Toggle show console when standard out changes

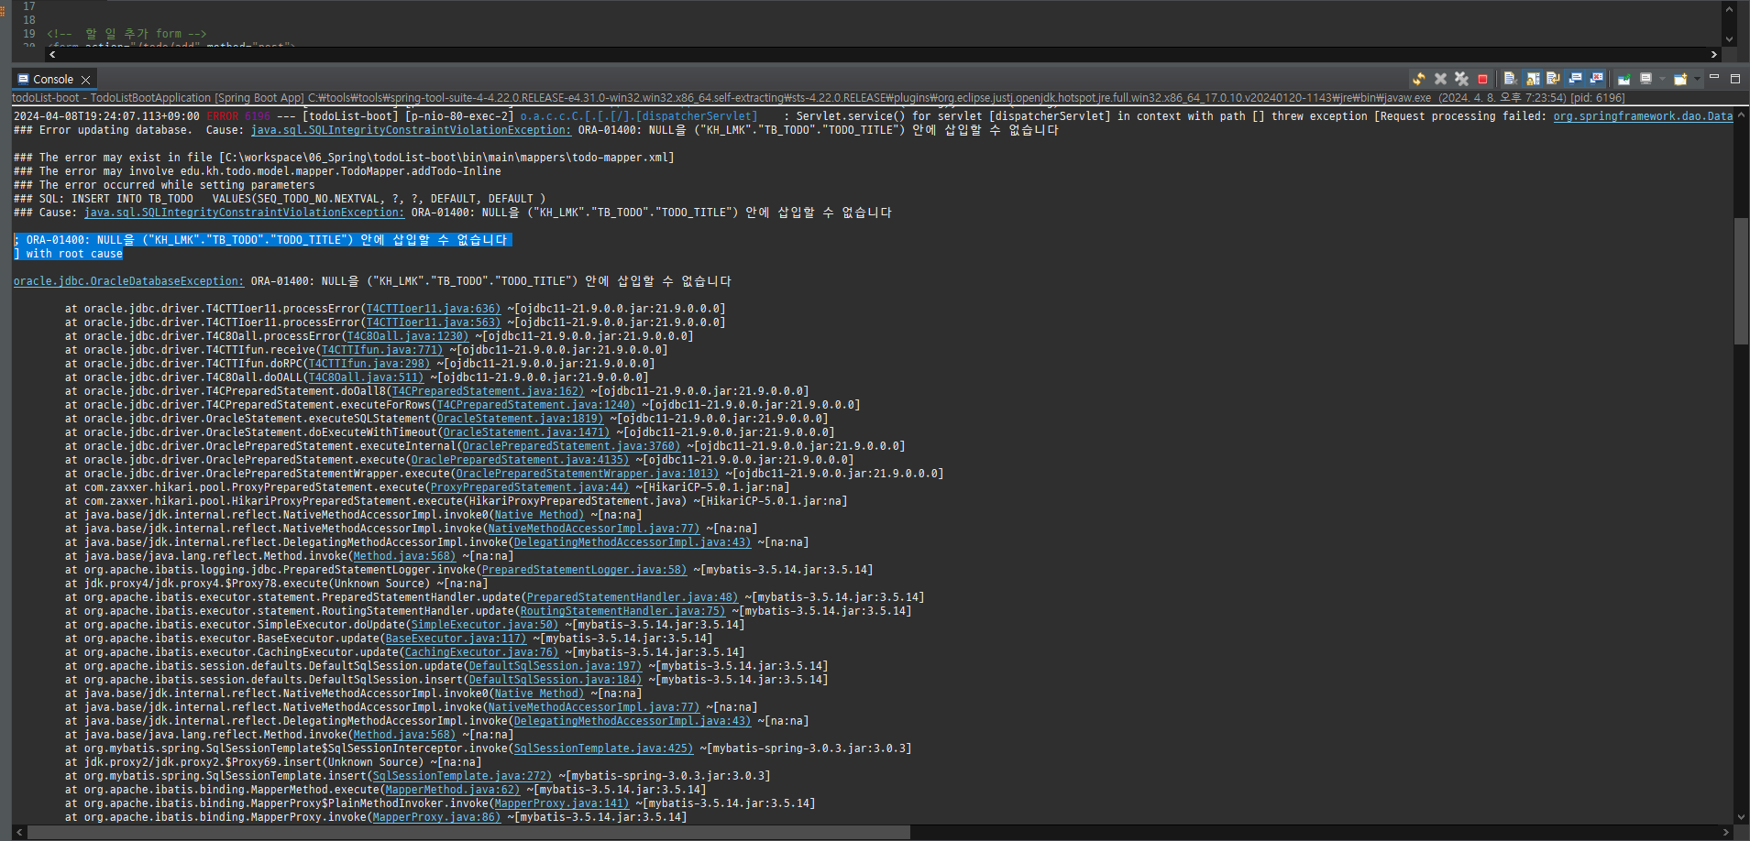point(1575,79)
